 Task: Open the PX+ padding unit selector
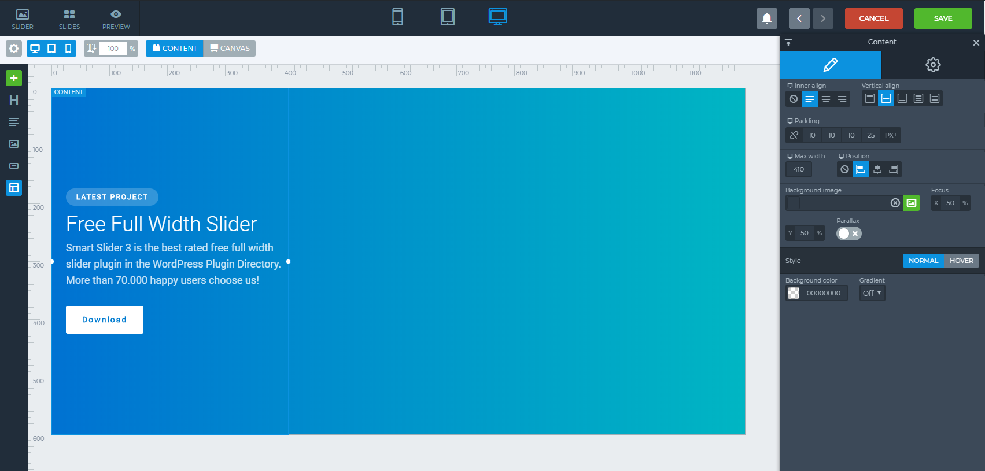pos(891,135)
